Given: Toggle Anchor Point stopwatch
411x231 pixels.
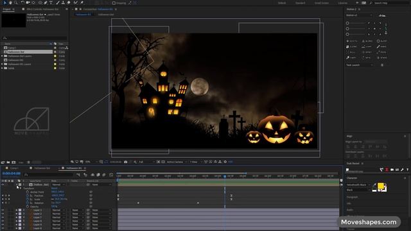Looking at the screenshot, I should coord(28,192).
